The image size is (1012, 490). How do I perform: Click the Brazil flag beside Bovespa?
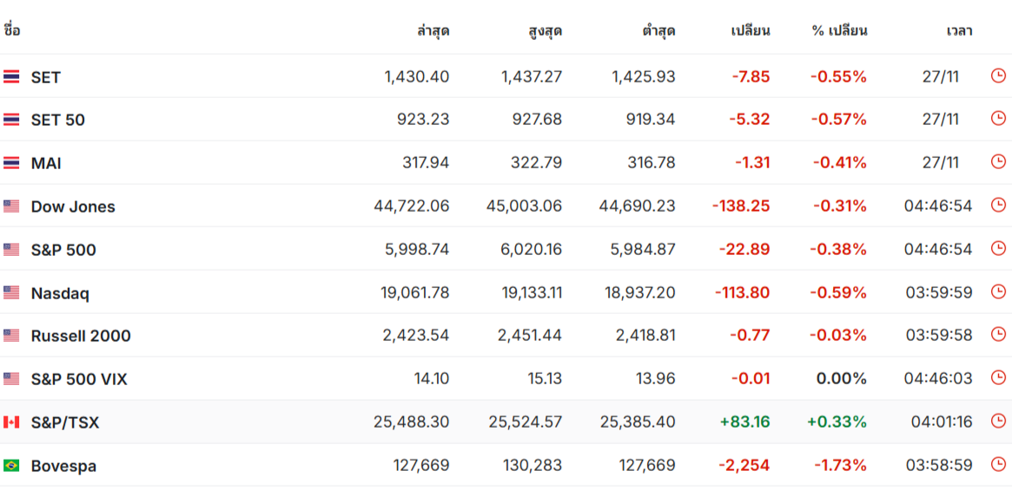[x=11, y=466]
